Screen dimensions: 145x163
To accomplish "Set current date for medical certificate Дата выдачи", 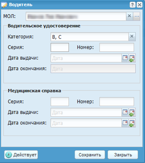I will [132, 112].
